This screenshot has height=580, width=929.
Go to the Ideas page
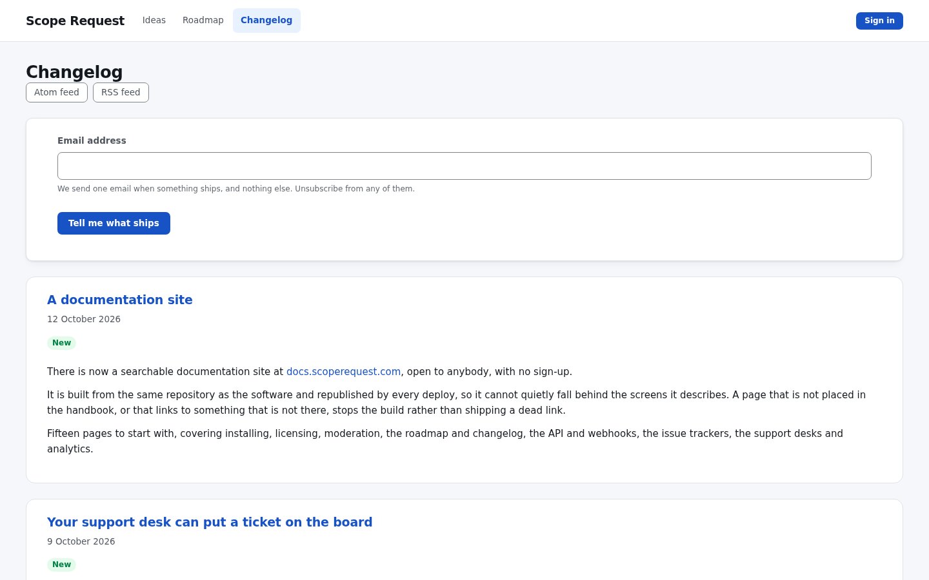point(154,20)
